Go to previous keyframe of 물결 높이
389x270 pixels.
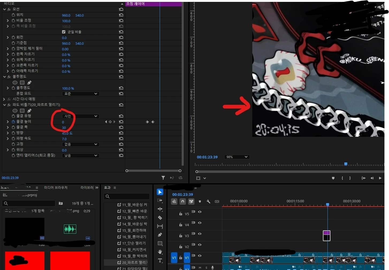point(106,122)
